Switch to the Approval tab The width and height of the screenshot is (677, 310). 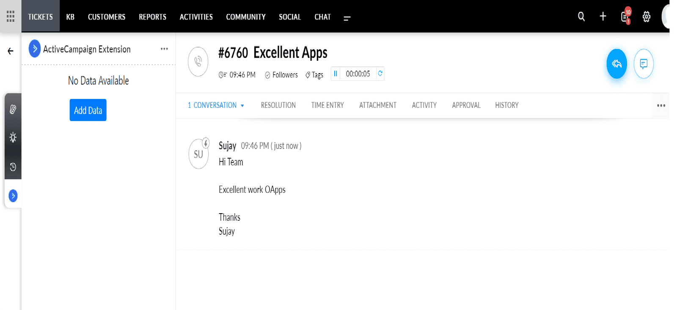coord(466,105)
